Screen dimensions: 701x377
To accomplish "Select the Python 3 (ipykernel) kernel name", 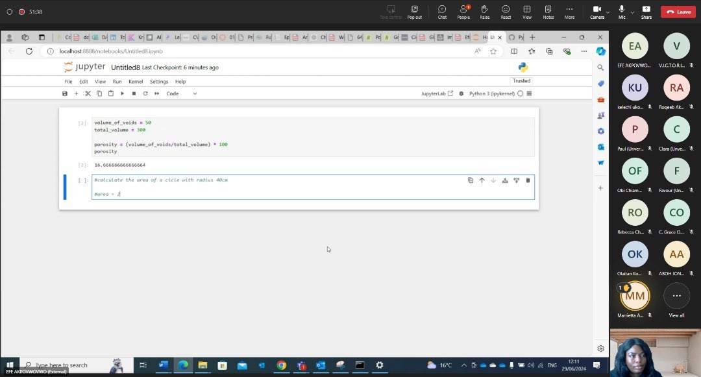I will (x=492, y=93).
